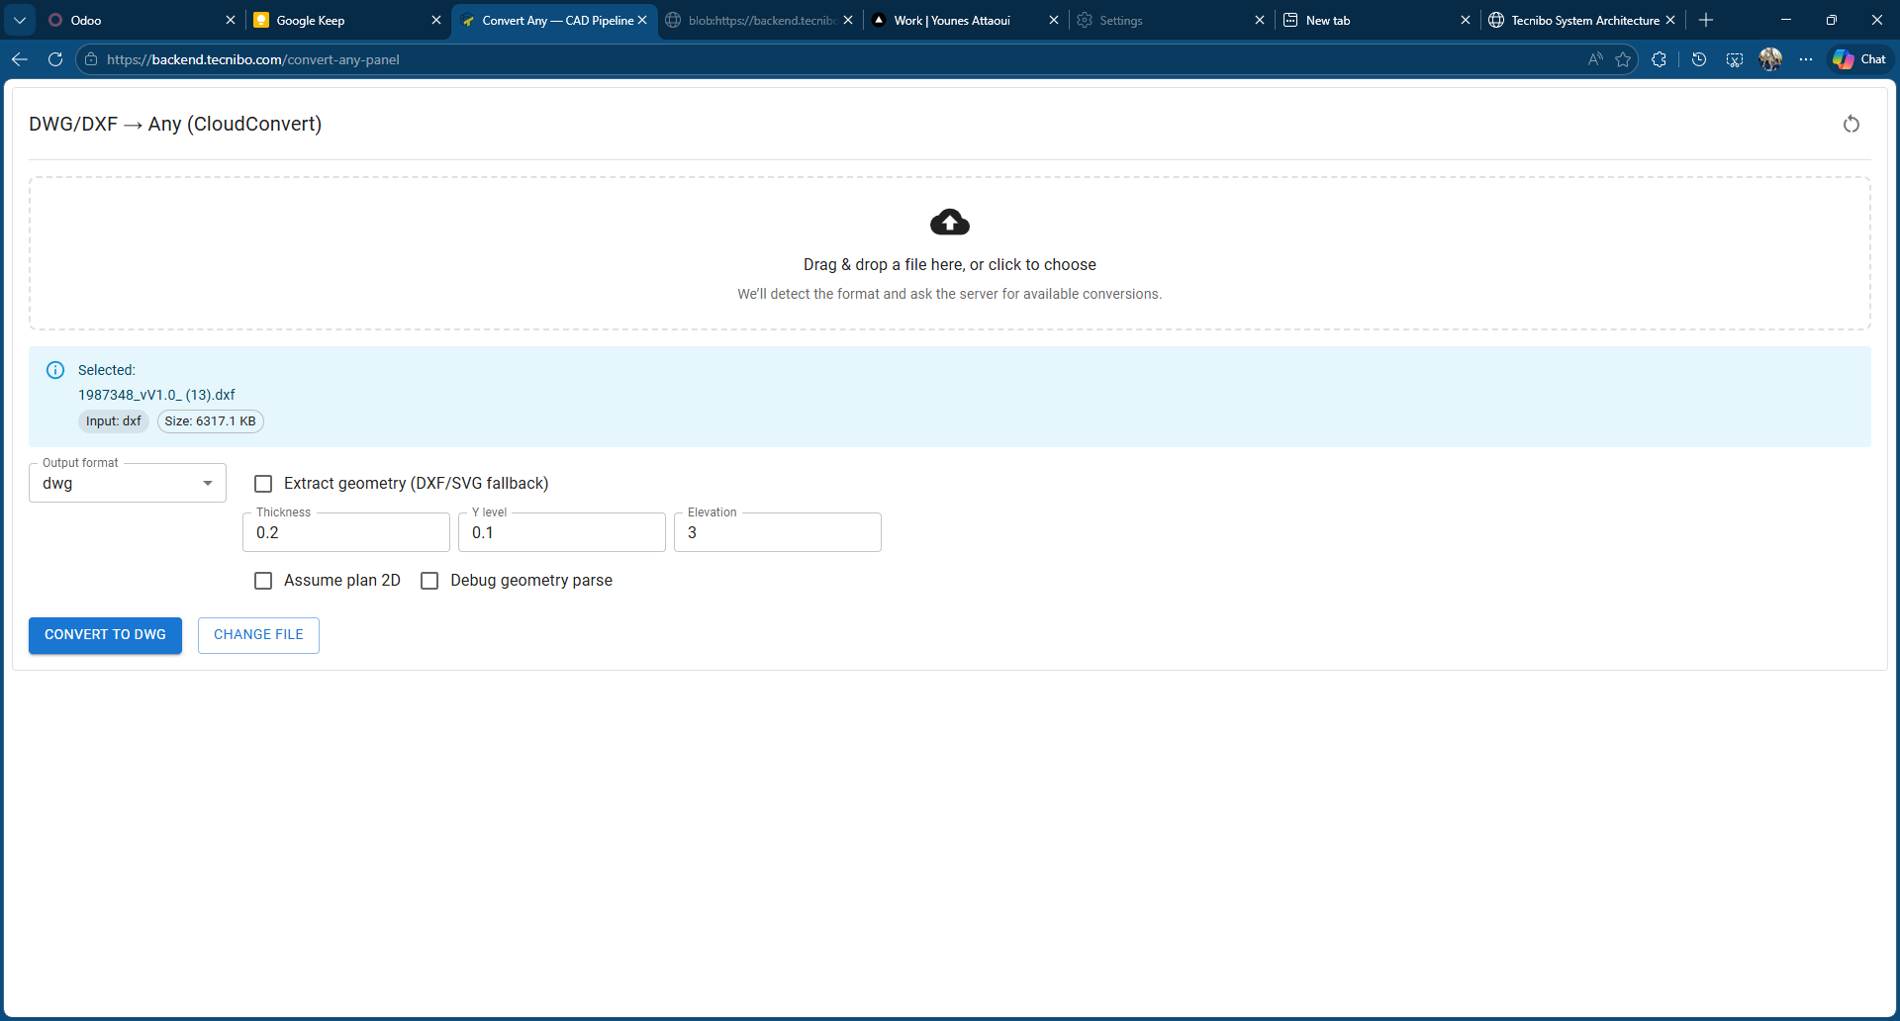
Task: Click the Elevation input field
Action: (778, 532)
